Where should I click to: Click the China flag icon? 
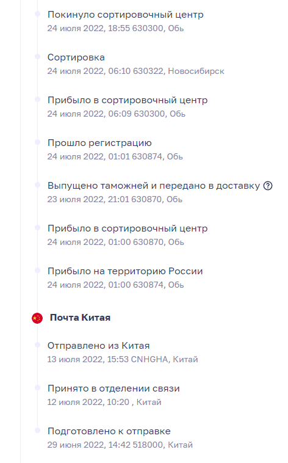[37, 318]
